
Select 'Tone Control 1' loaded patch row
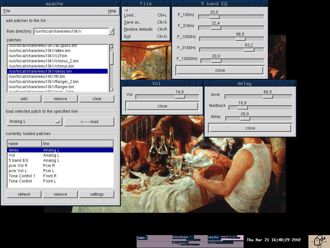pyautogui.click(x=22, y=176)
